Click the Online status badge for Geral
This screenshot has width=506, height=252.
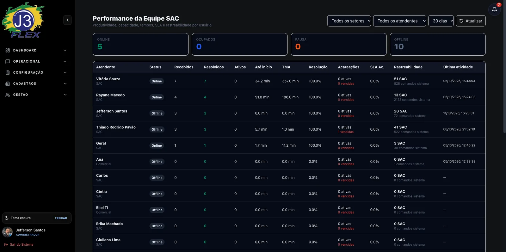point(157,145)
